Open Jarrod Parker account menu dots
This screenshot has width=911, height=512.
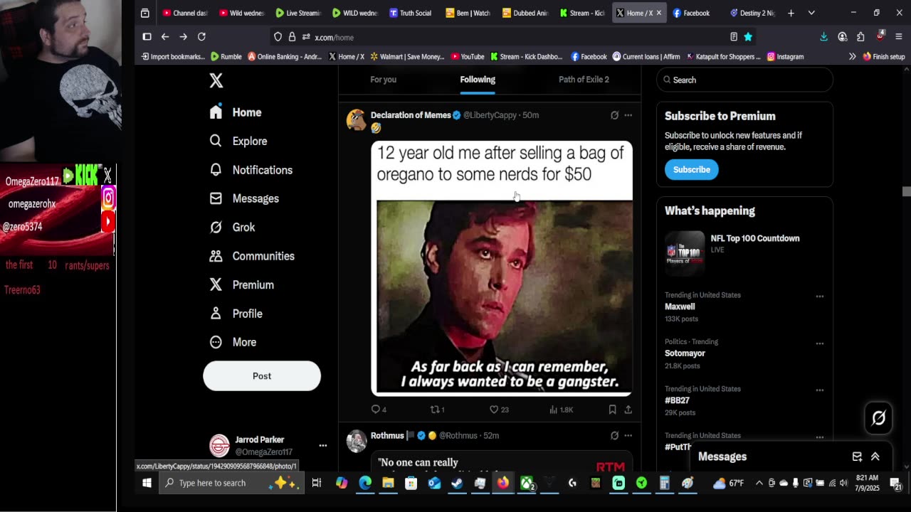[322, 445]
